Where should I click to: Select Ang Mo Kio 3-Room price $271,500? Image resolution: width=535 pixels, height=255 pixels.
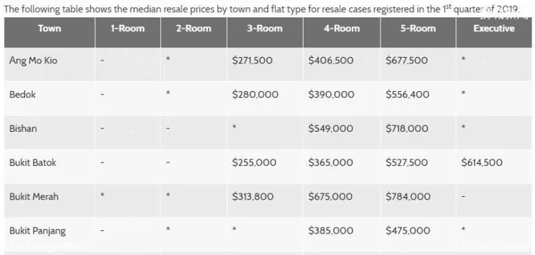(x=252, y=61)
